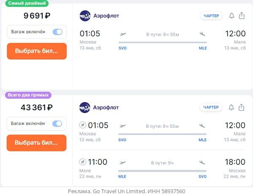Click the MLE–SVO return flight route line
Viewport: 253px width, 194px height.
point(162,171)
